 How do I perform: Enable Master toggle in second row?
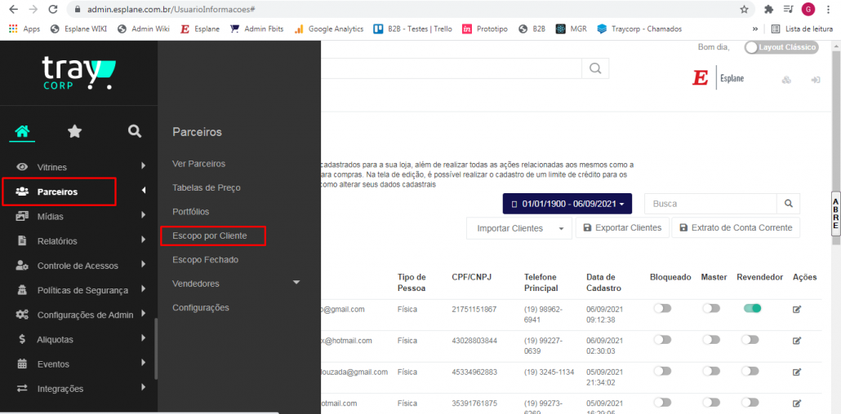point(711,340)
